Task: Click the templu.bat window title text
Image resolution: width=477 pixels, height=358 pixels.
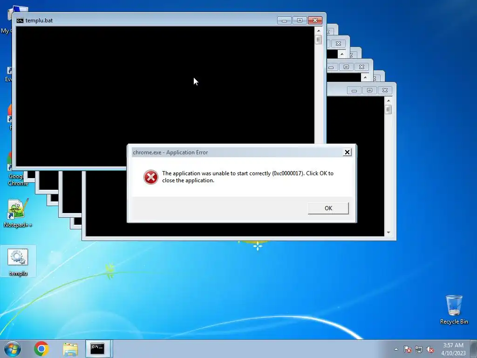Action: tap(39, 21)
